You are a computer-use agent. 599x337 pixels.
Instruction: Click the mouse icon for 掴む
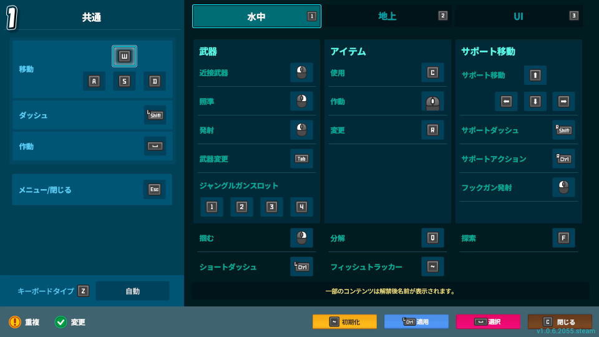[301, 238]
